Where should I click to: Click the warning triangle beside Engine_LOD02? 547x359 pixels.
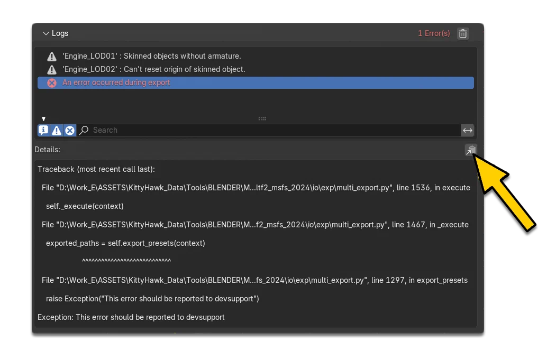pos(52,70)
